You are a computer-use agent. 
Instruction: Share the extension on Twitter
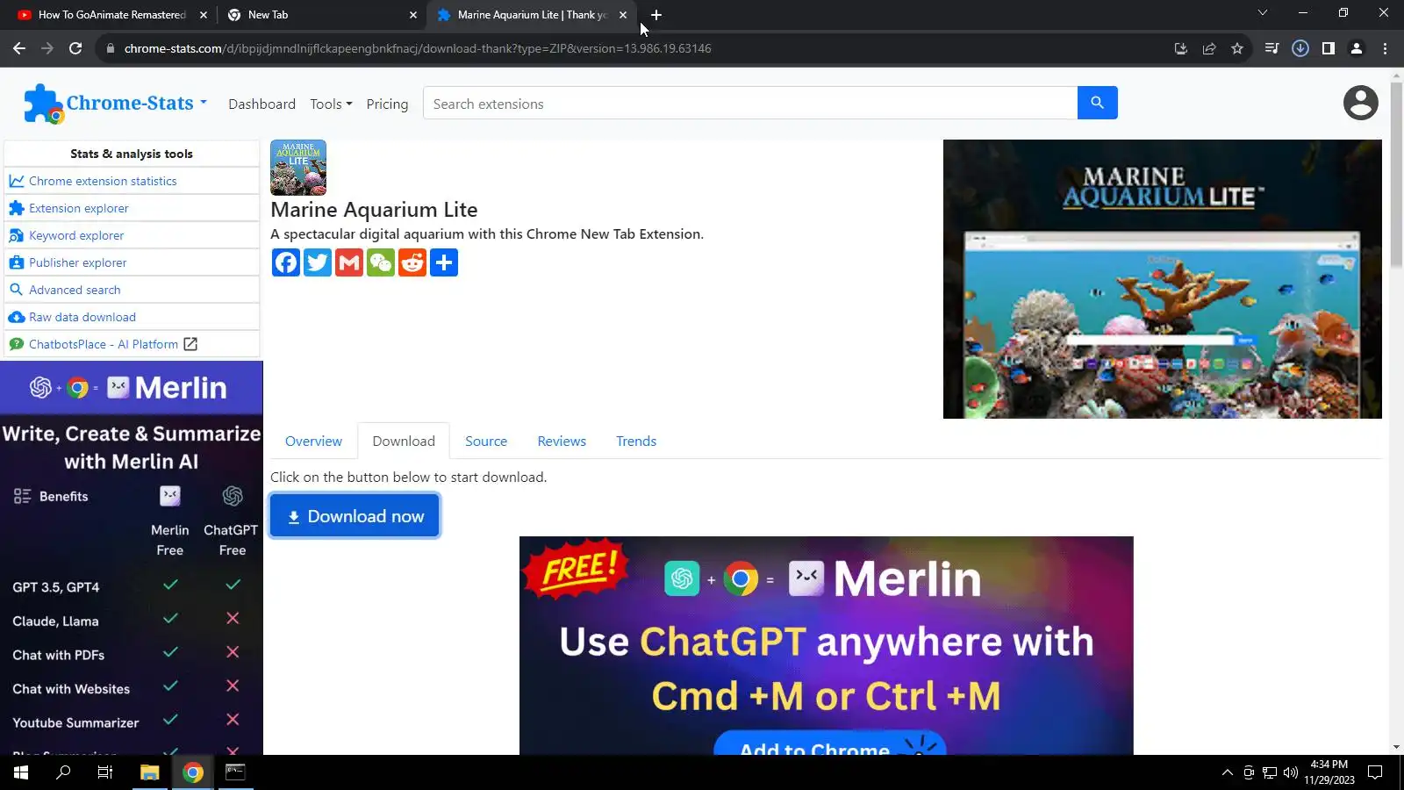pos(318,262)
